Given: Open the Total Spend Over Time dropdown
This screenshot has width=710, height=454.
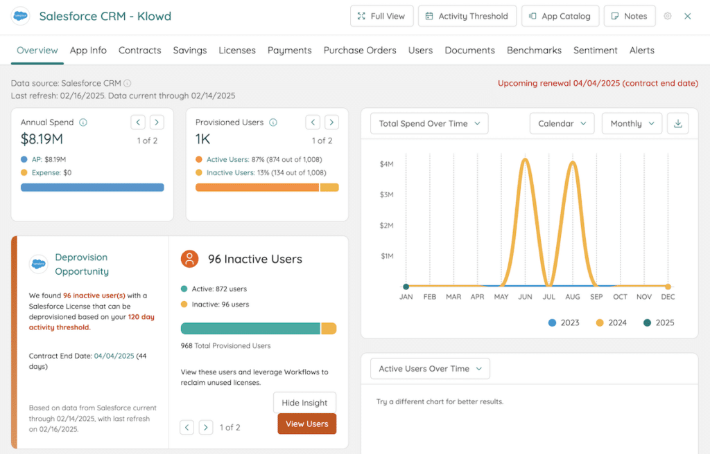Looking at the screenshot, I should tap(428, 123).
